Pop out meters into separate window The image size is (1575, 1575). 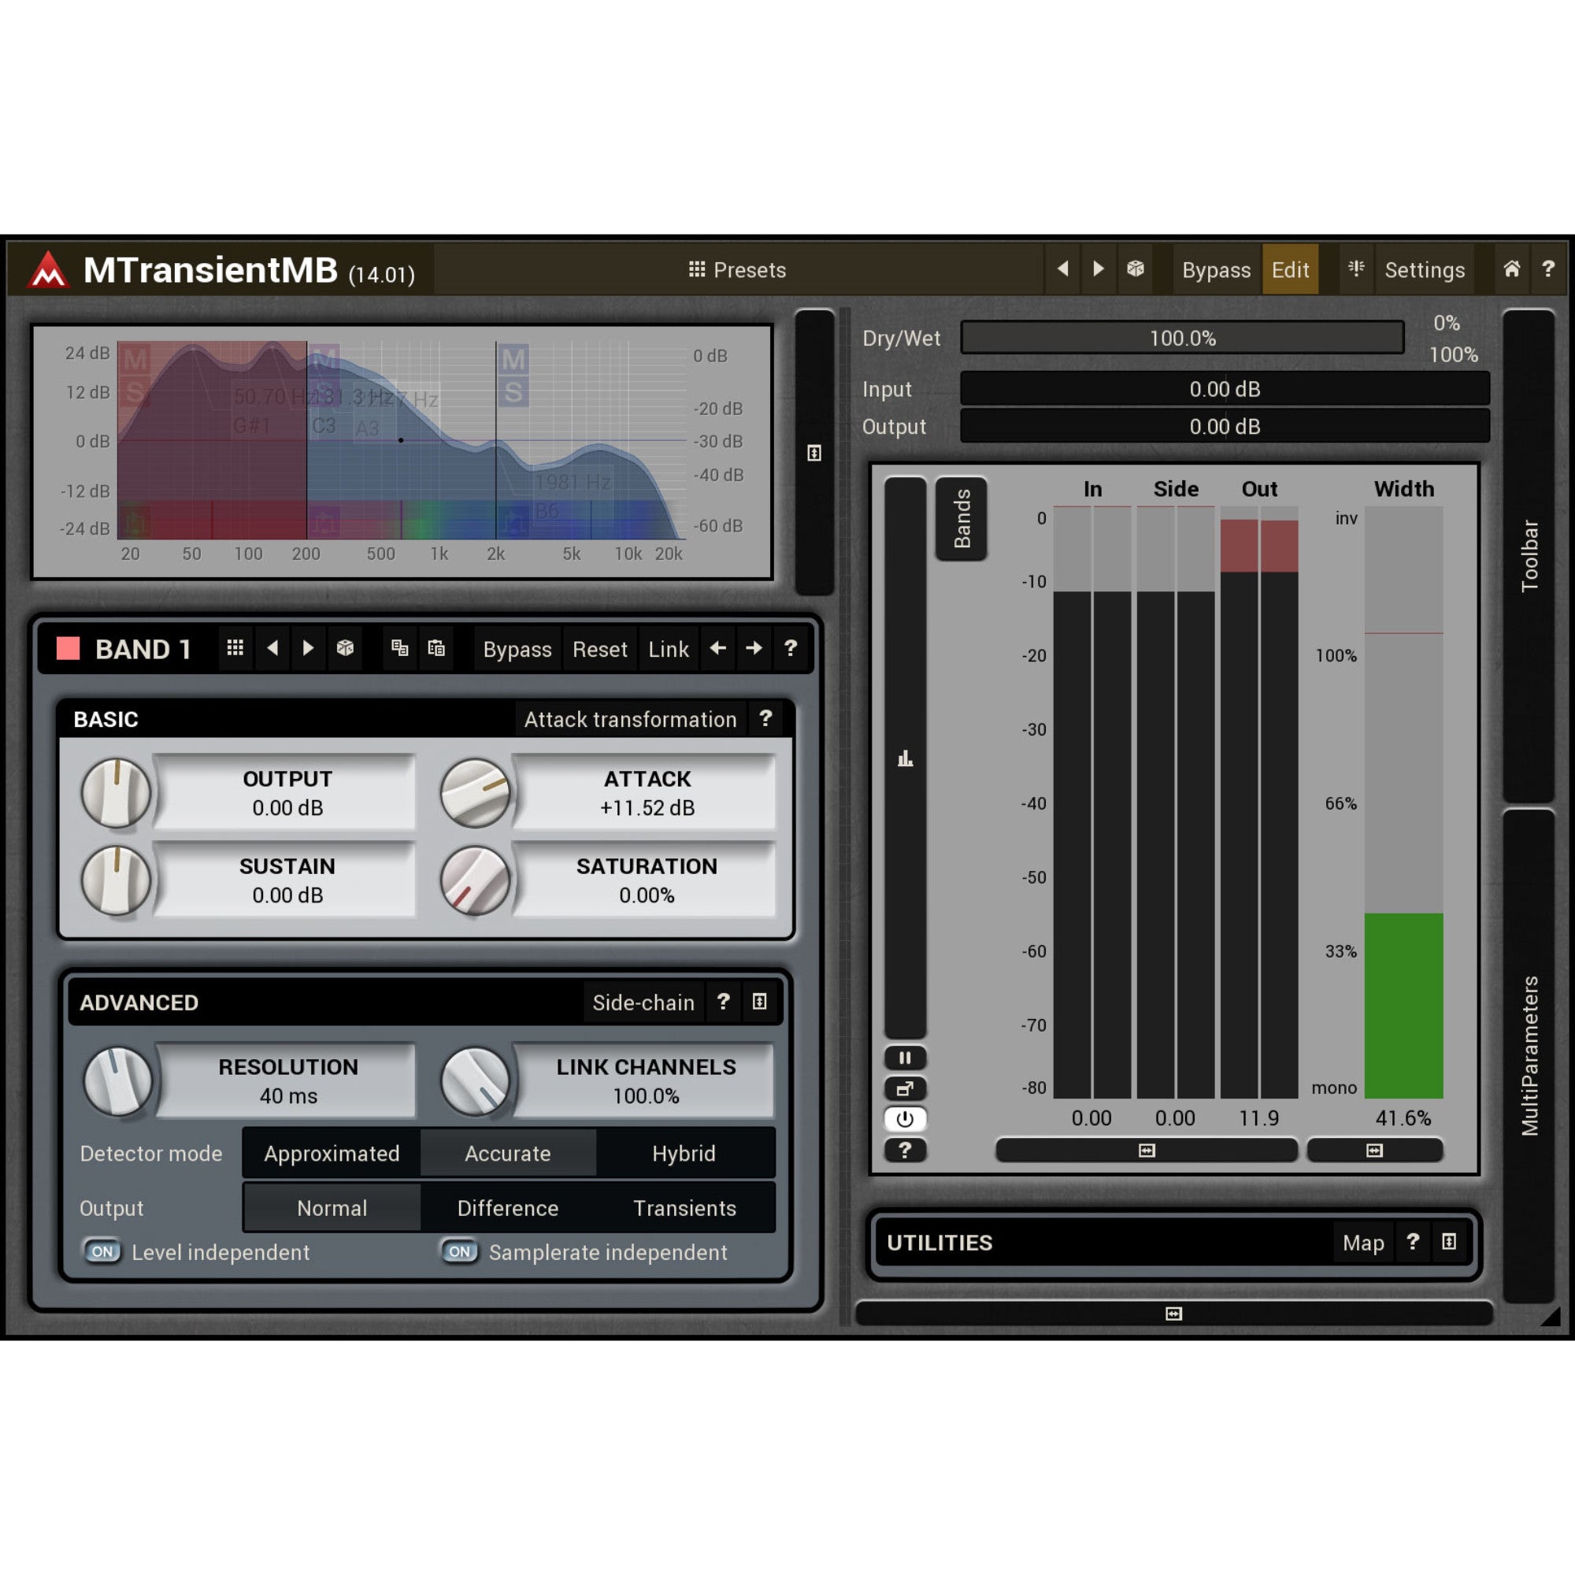[x=905, y=1088]
